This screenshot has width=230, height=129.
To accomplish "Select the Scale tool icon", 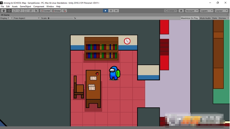I will (x=20, y=11).
